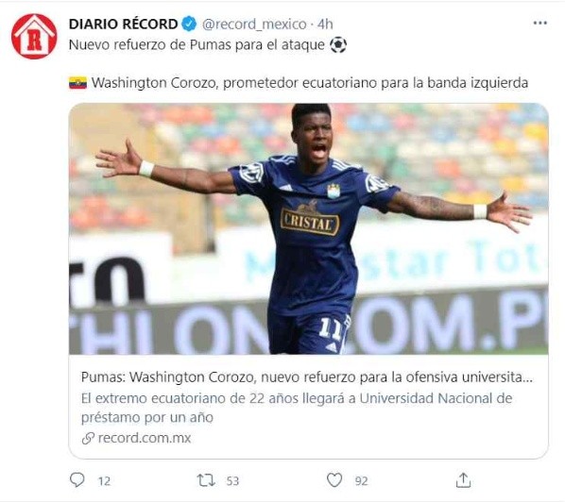Click the like count 92

[362, 481]
